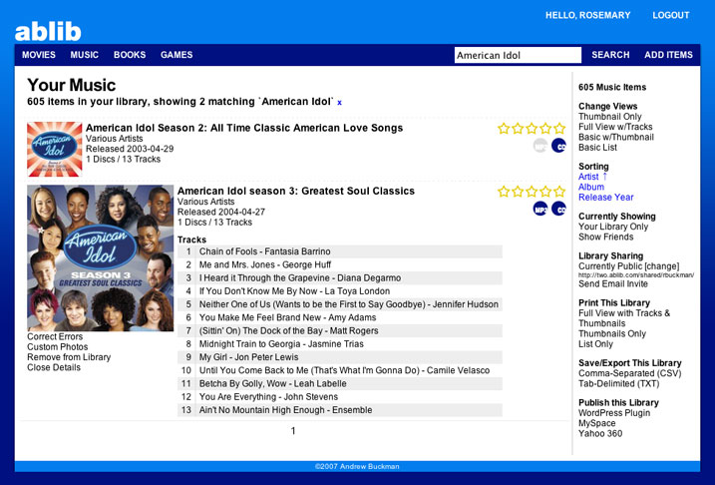Screen dimensions: 715x485
Task: Click the third rating star for Season 3 album
Action: (532, 192)
